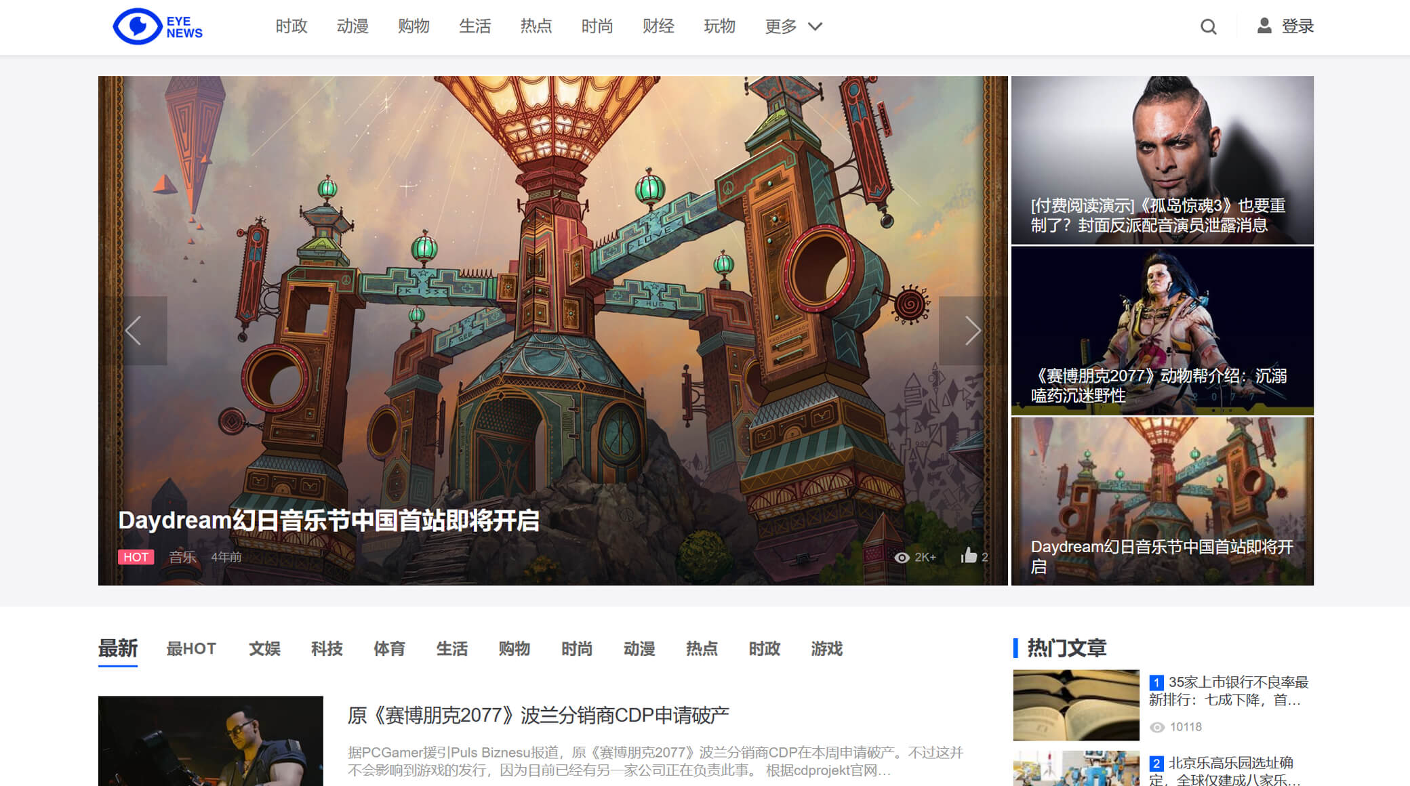Click rank 2 badge in hot articles

tap(1156, 763)
